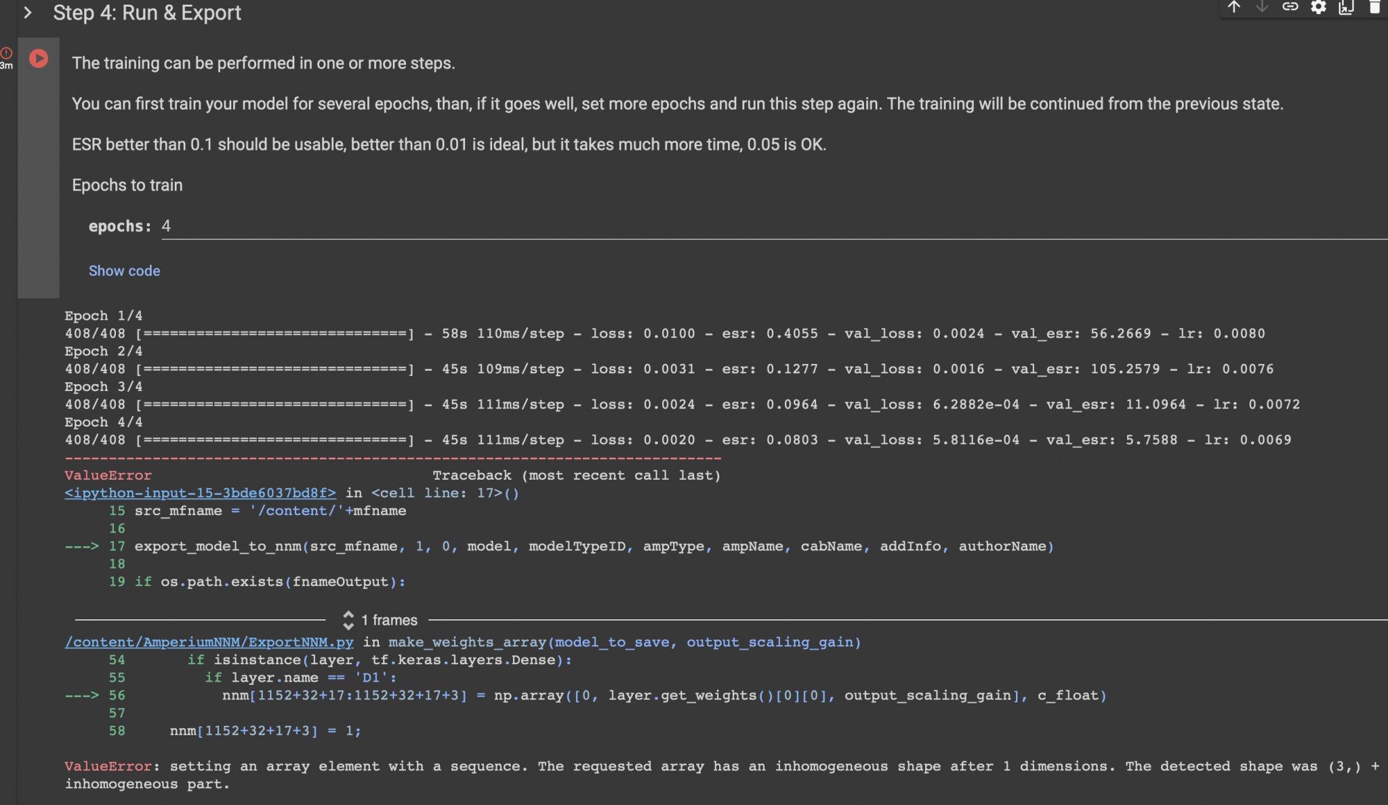Viewport: 1388px width, 805px height.
Task: Open ipython-input-15 traceback link
Action: [200, 493]
